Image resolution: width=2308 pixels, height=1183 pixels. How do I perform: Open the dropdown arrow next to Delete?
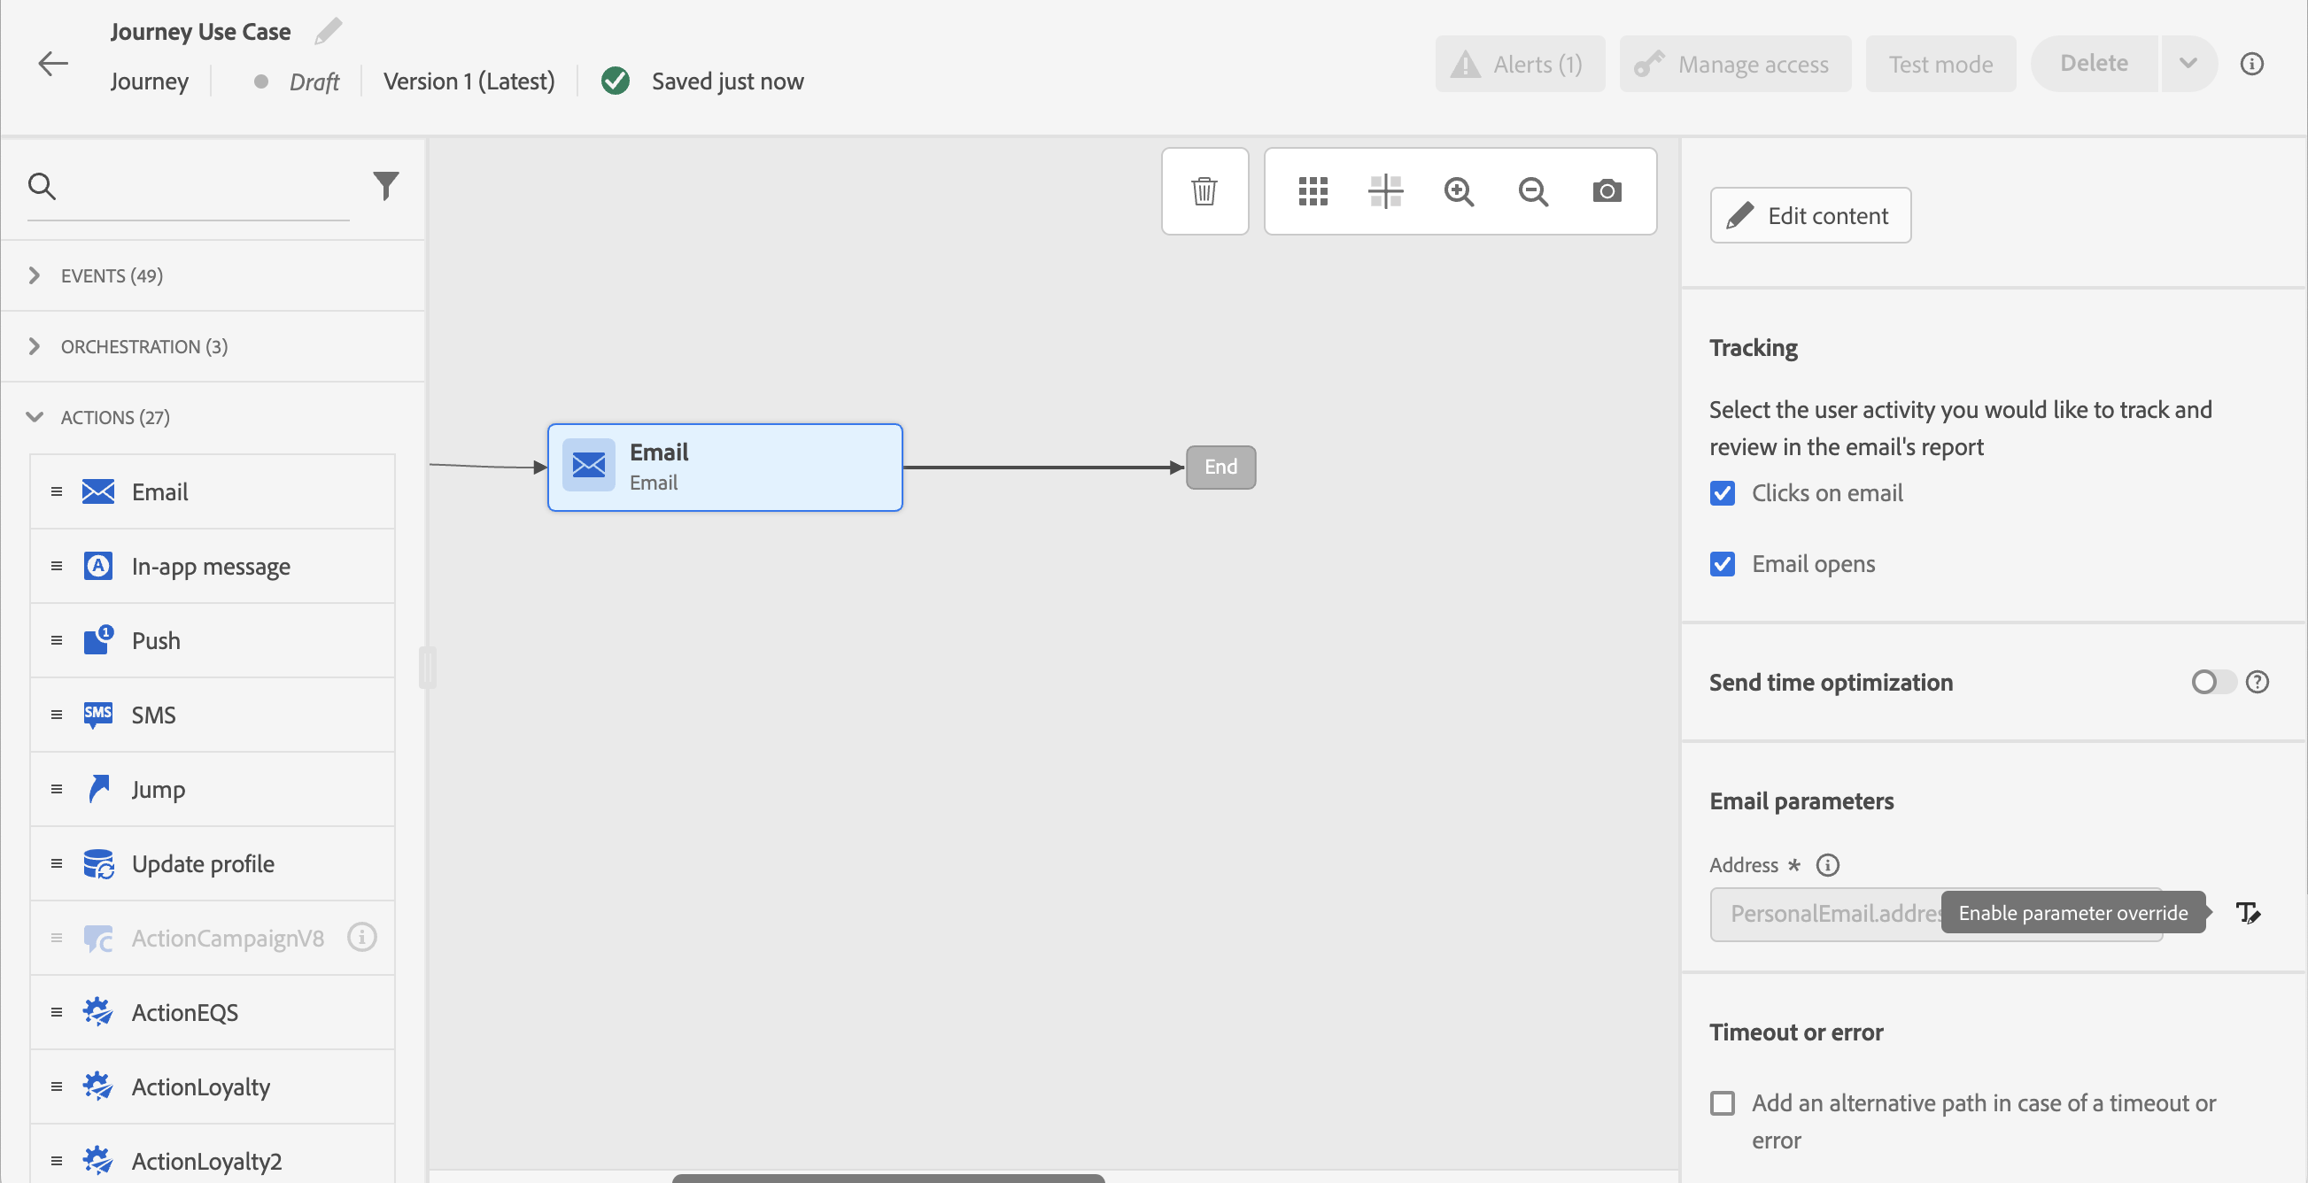(x=2188, y=64)
